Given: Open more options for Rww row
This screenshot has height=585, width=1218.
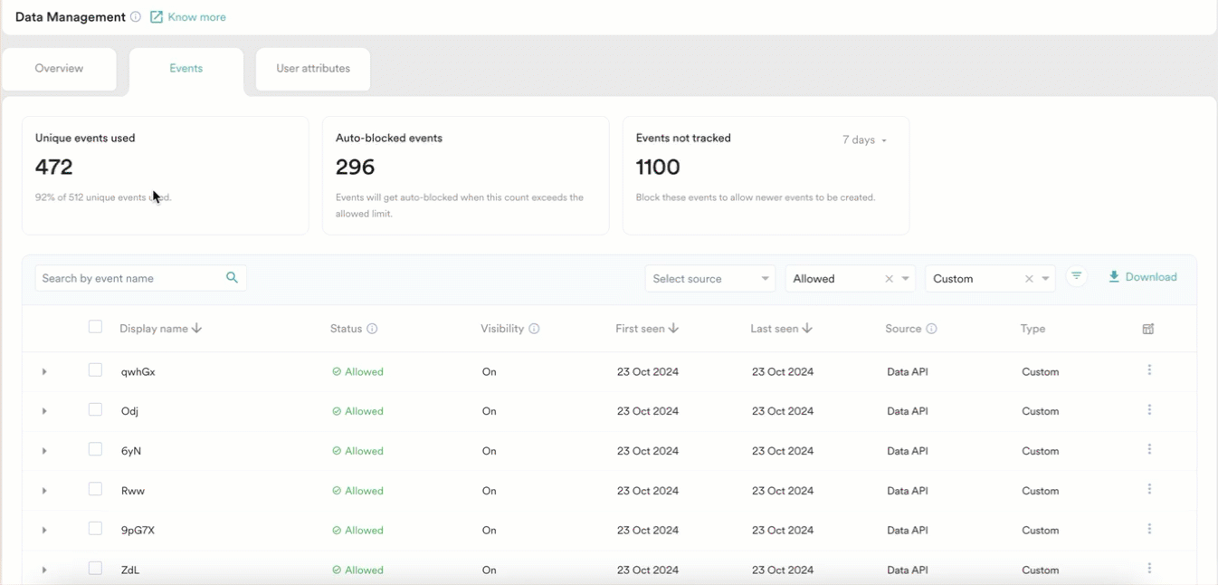Looking at the screenshot, I should click(1149, 489).
